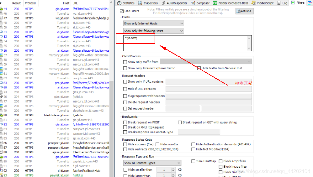Switch to the Log tab
This screenshot has width=313, height=177.
[282, 3]
